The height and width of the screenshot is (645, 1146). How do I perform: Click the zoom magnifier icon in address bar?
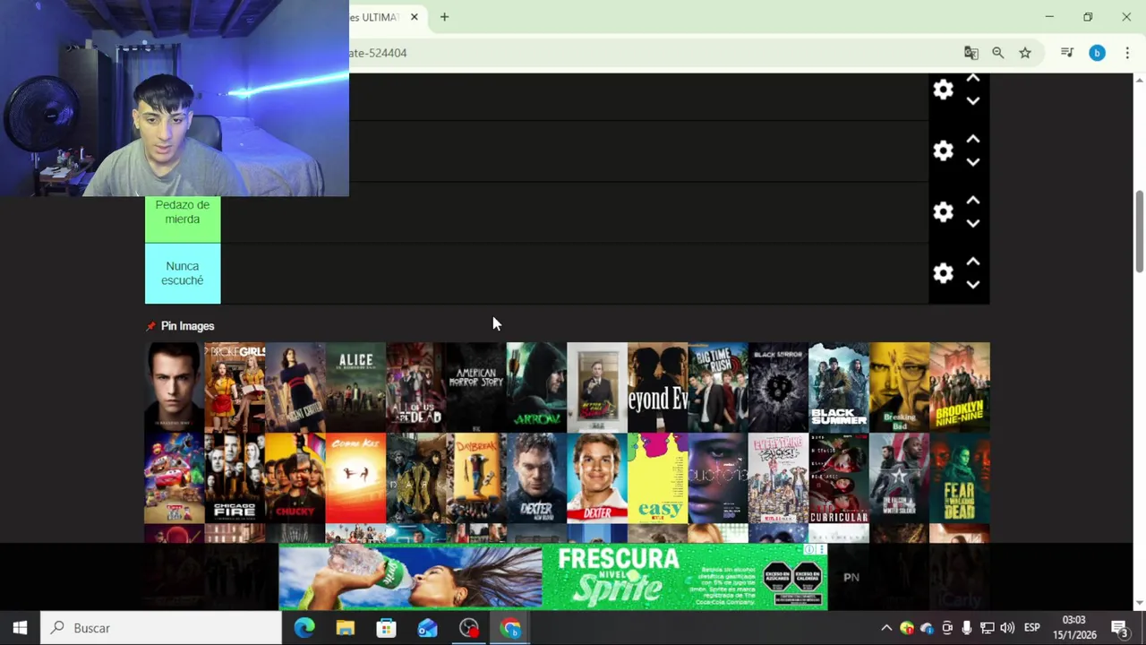(x=998, y=53)
